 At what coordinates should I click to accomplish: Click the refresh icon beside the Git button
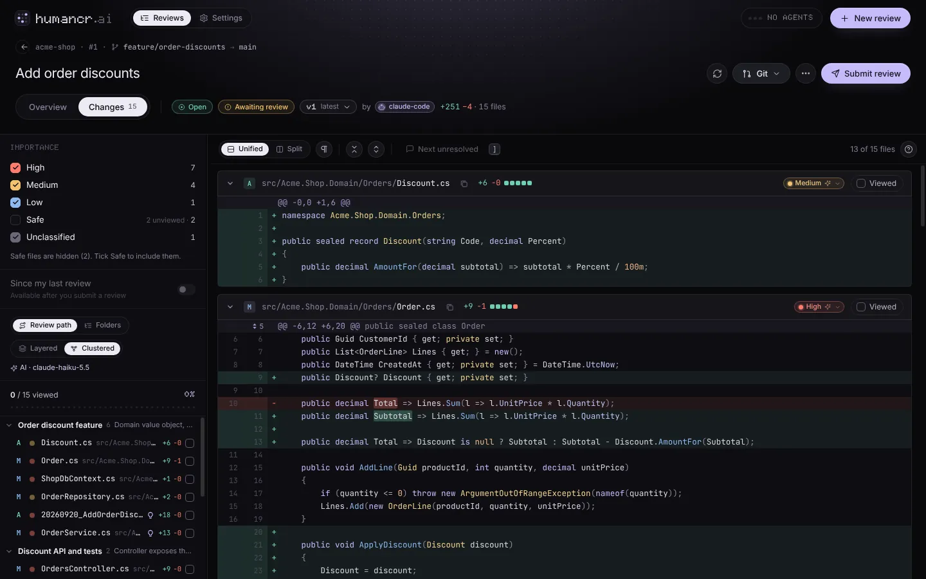(x=717, y=73)
